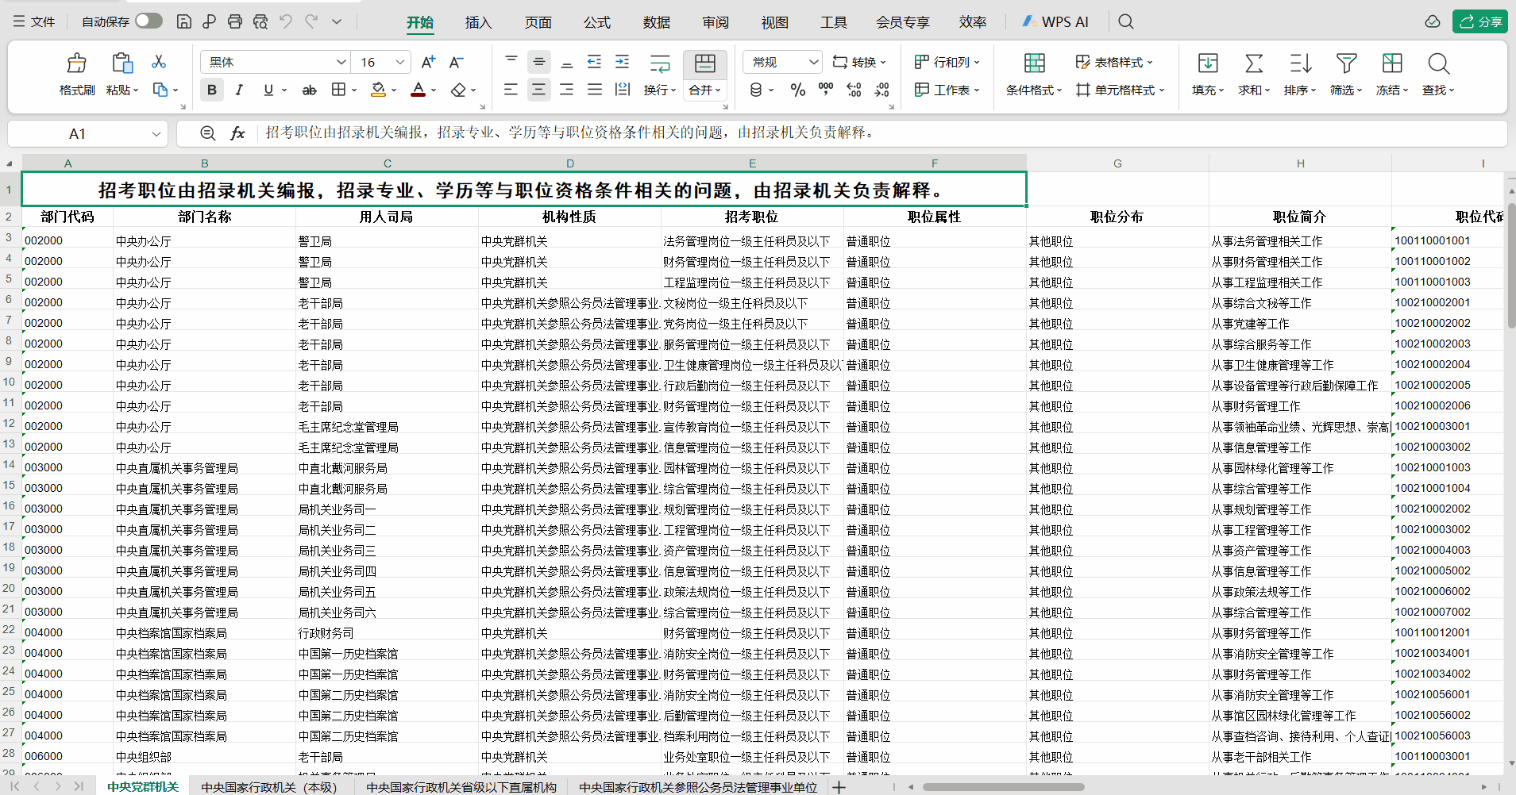
Task: Click the vertical scrollbar thumb
Action: pos(1510,264)
